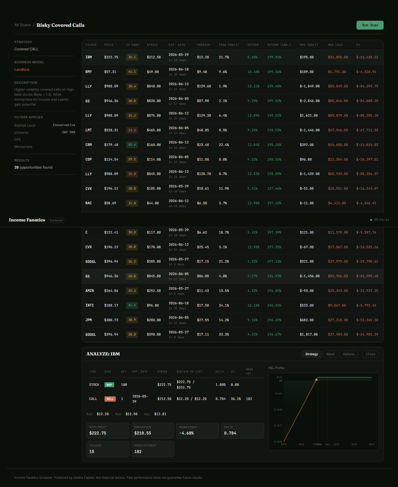Click the Breakeven $210.55 card
Viewport: 398px width, 487px height.
153,431
